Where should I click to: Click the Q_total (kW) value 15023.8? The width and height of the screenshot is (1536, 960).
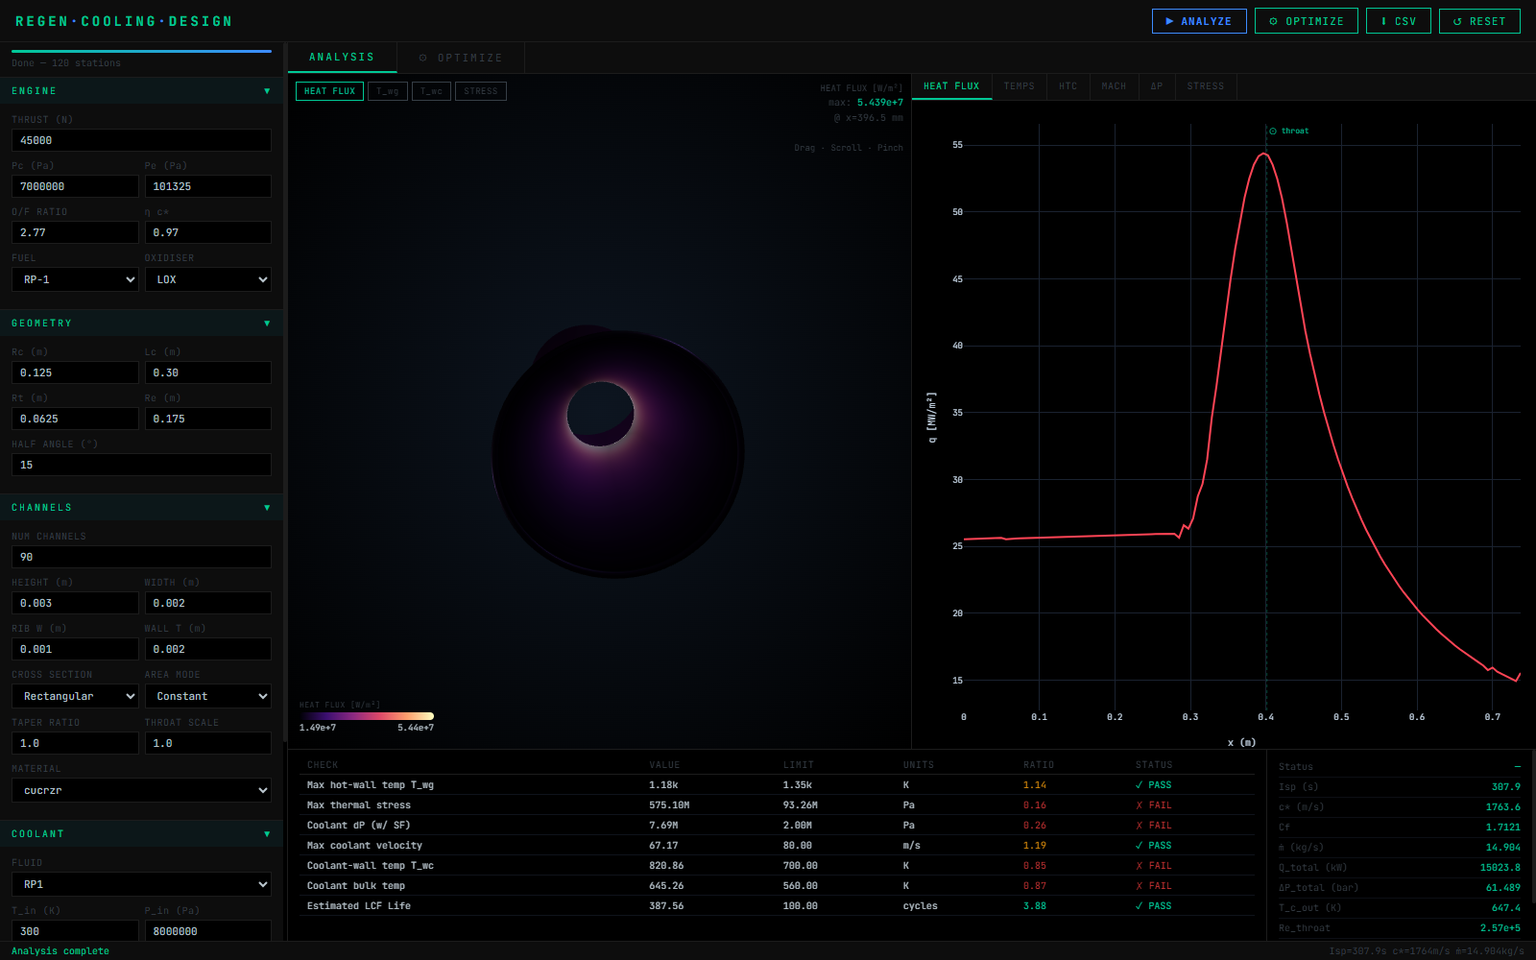[x=1500, y=868]
